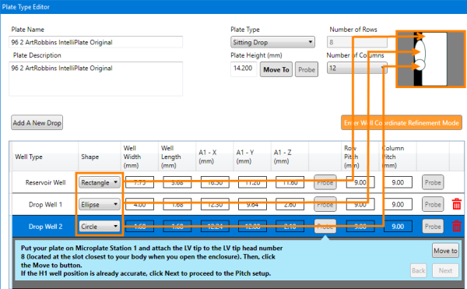The width and height of the screenshot is (467, 289).
Task: Click Move To beside Plate Height
Action: tap(276, 69)
